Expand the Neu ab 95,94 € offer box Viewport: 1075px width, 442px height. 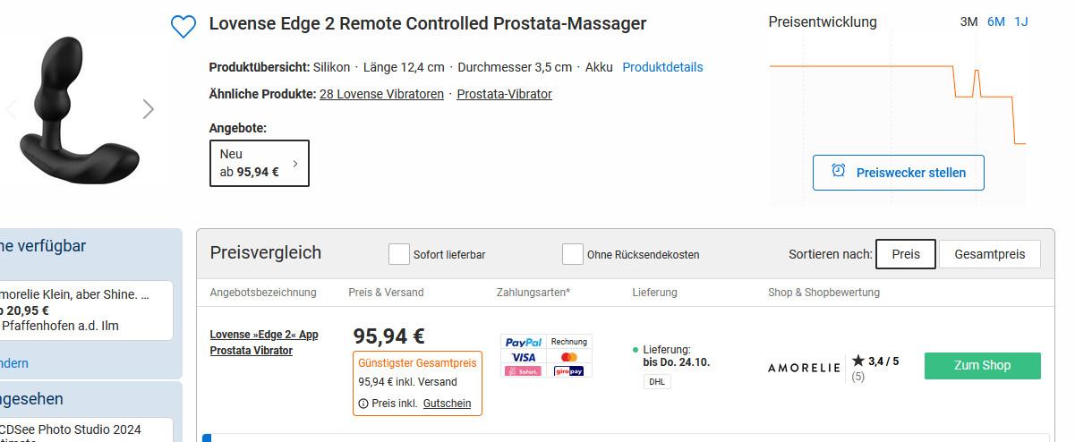tap(260, 163)
